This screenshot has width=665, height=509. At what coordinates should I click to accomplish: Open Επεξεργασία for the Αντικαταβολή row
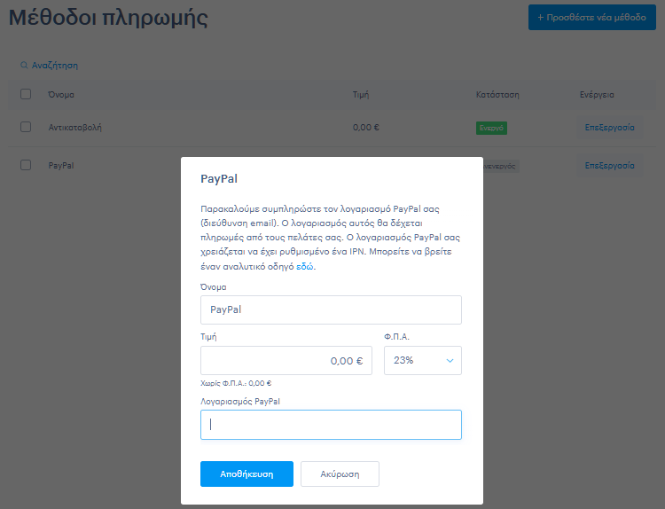(x=609, y=128)
